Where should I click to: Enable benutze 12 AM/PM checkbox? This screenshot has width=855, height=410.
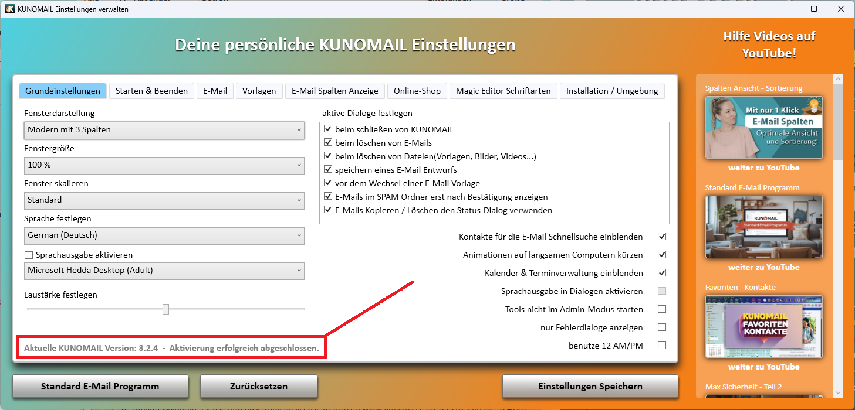pos(662,346)
